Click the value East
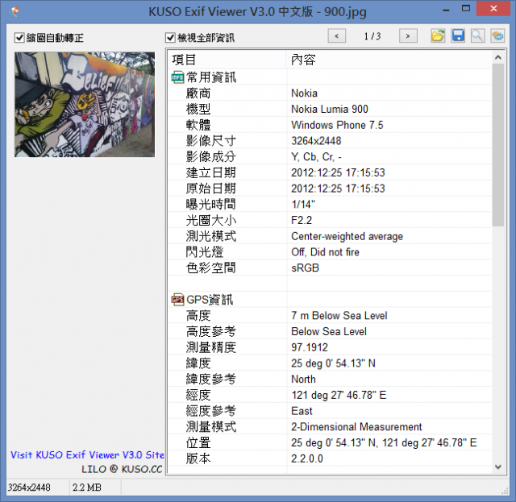The image size is (516, 502). [x=302, y=411]
